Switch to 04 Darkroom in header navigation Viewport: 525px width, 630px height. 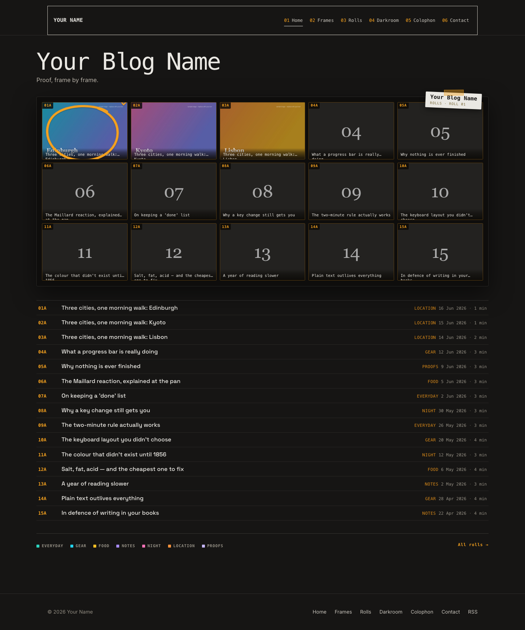[384, 20]
